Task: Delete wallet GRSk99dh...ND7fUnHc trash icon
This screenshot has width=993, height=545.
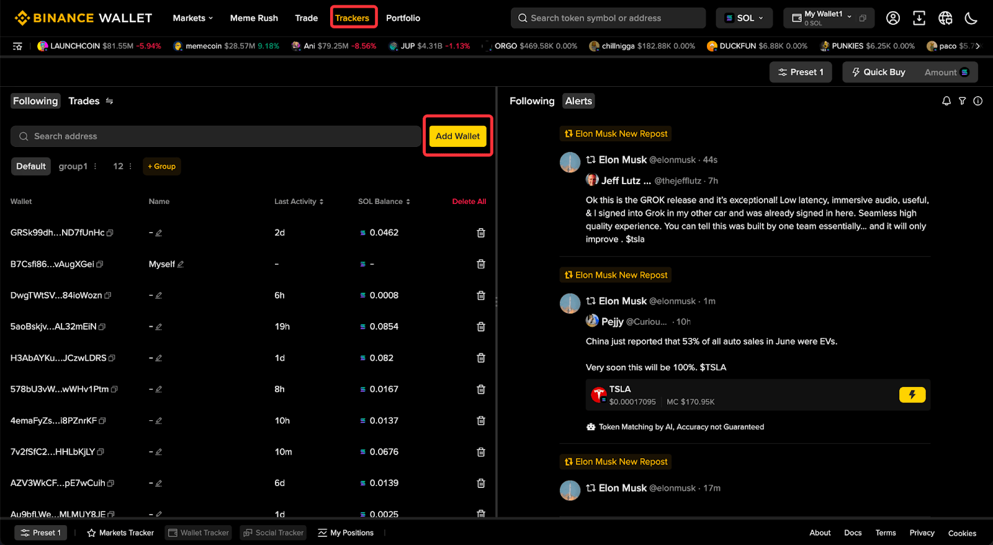Action: tap(480, 233)
